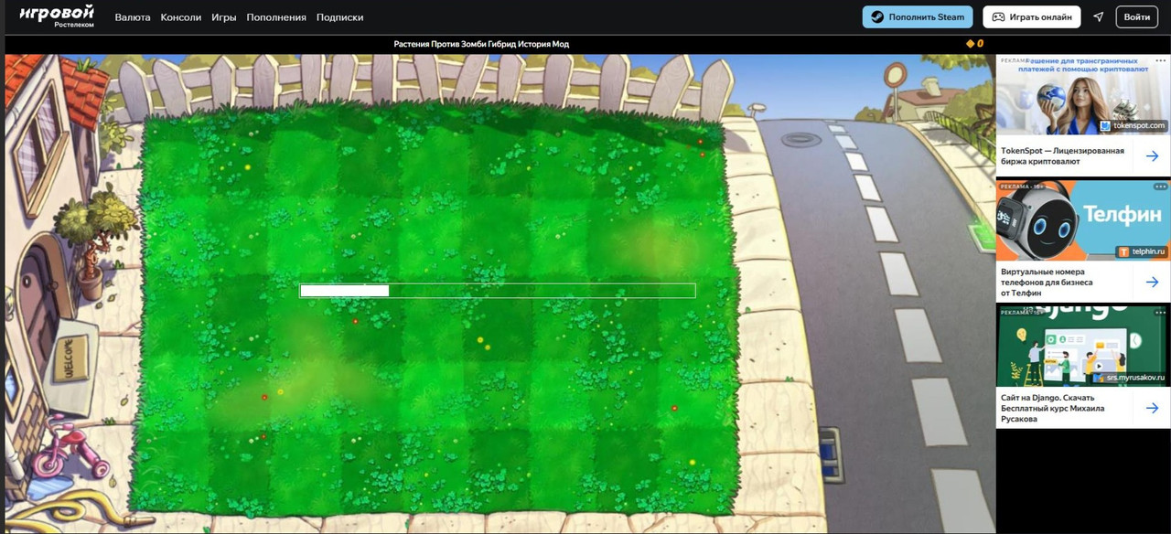
Task: Open the options dots on the TokenSpot ad
Action: (x=1160, y=60)
